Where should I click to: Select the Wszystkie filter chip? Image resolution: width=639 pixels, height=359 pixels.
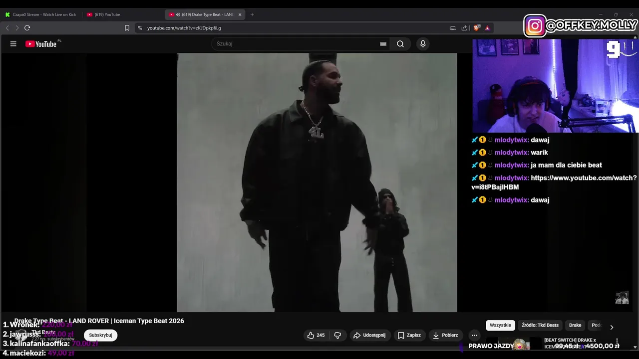click(500, 325)
